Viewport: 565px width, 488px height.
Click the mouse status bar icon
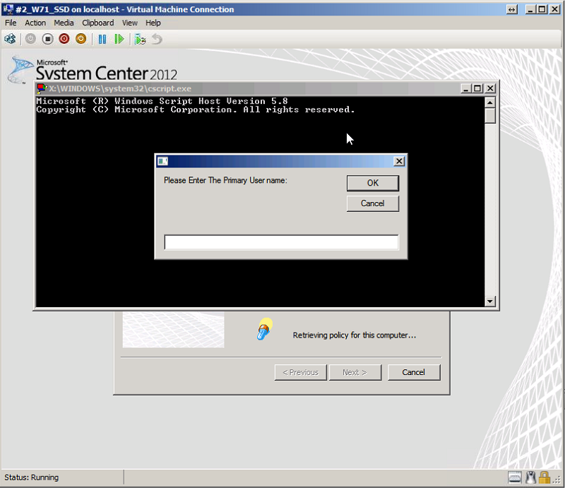coord(530,477)
